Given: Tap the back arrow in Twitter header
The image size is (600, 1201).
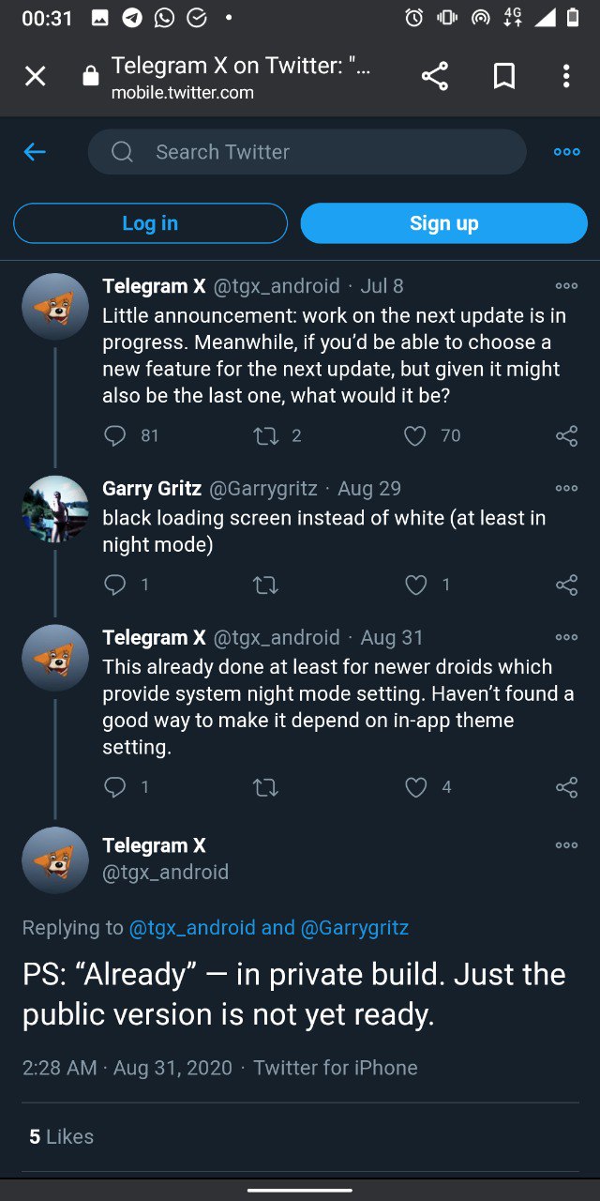Looking at the screenshot, I should coord(35,152).
